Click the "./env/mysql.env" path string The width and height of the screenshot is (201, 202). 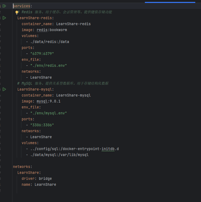tap(49, 113)
